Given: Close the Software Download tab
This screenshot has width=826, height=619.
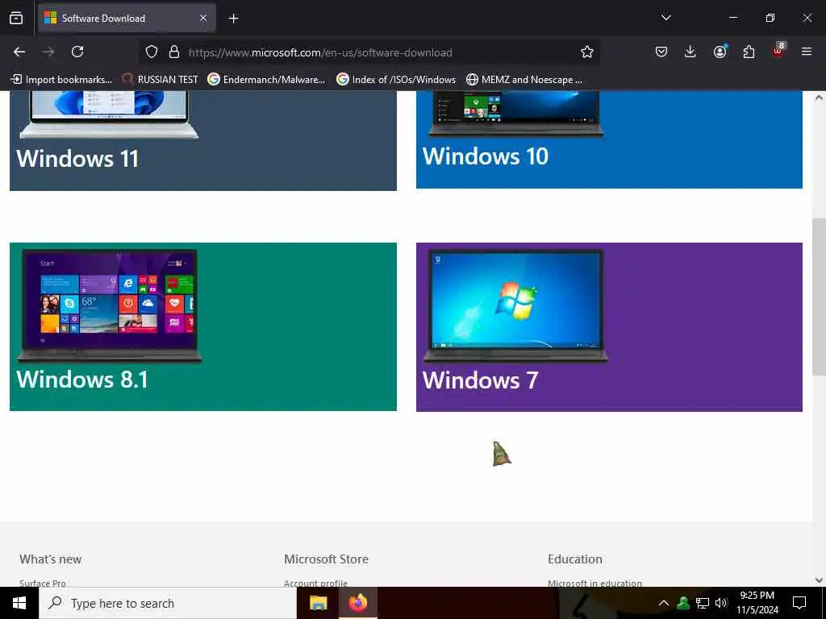Looking at the screenshot, I should coord(203,18).
